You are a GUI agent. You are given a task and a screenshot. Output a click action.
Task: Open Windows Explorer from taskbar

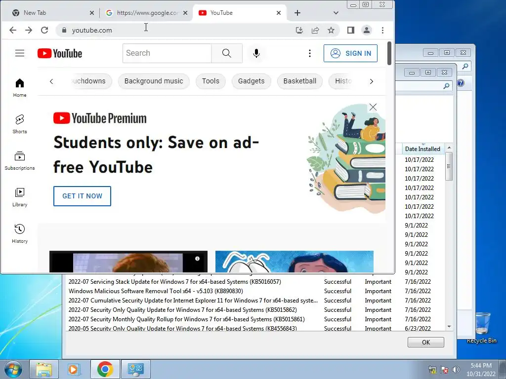44,369
